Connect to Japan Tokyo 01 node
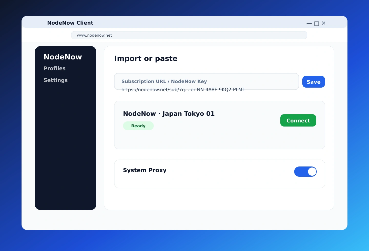The height and width of the screenshot is (251, 369). click(x=298, y=120)
